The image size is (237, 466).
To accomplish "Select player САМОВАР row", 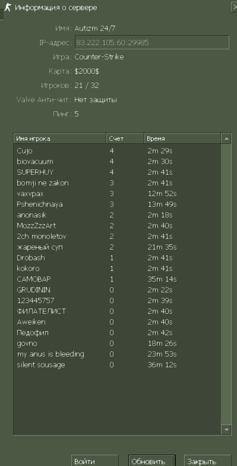I will 118,279.
